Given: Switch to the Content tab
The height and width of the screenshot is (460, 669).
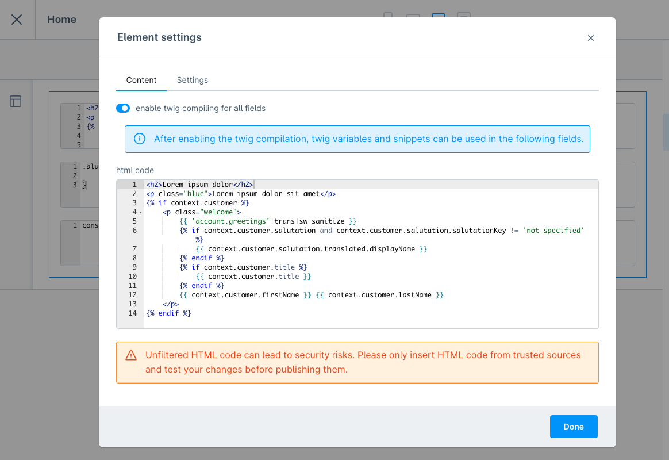Looking at the screenshot, I should [x=141, y=80].
